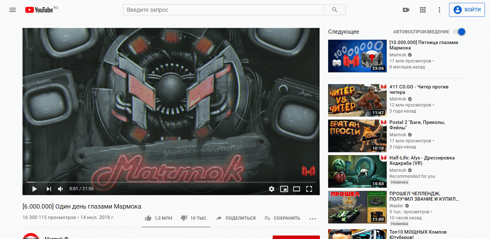Open the Поделиться share menu
This screenshot has width=496, height=239.
236,218
